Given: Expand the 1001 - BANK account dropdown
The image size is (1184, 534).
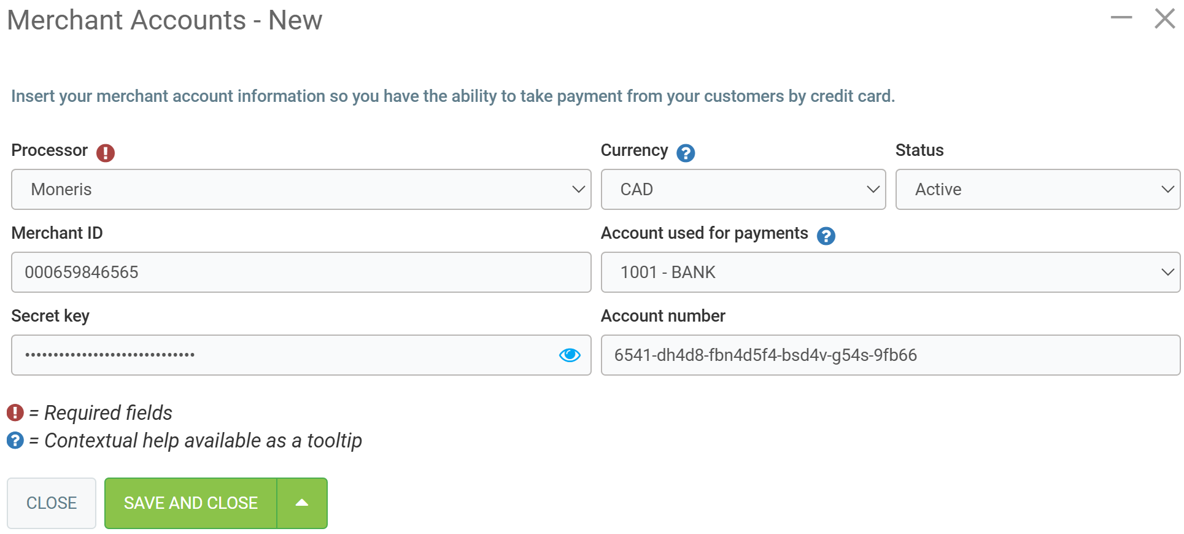Looking at the screenshot, I should (x=890, y=272).
